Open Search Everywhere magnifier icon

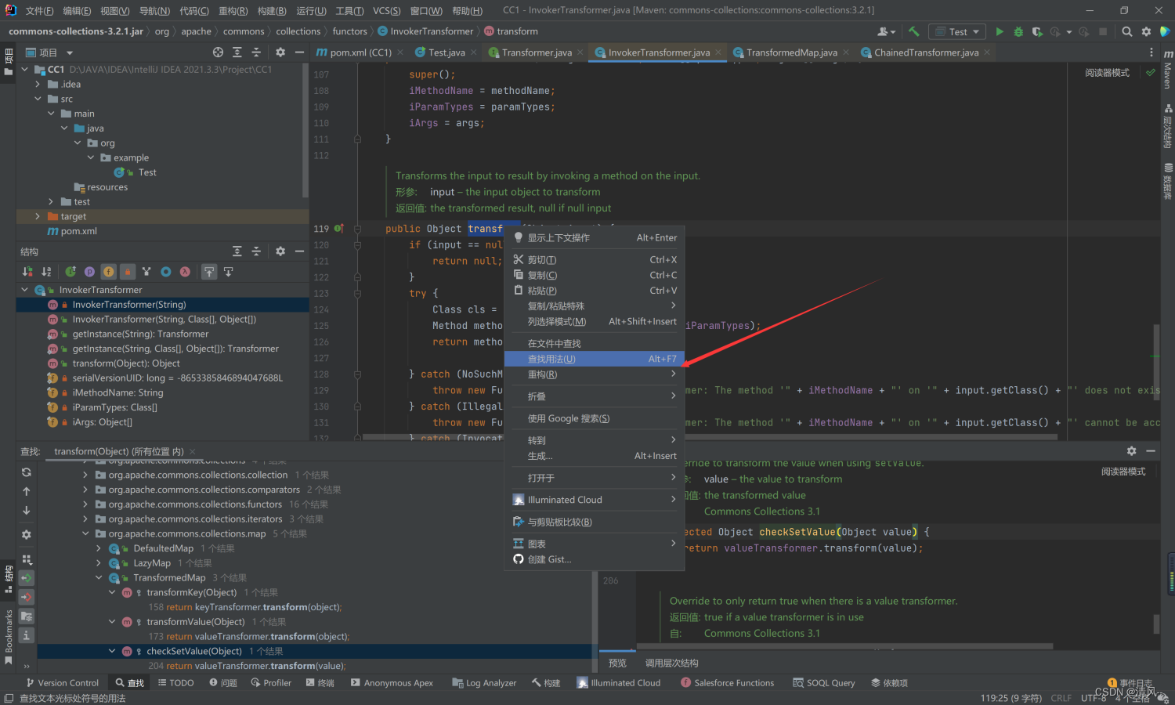tap(1126, 31)
